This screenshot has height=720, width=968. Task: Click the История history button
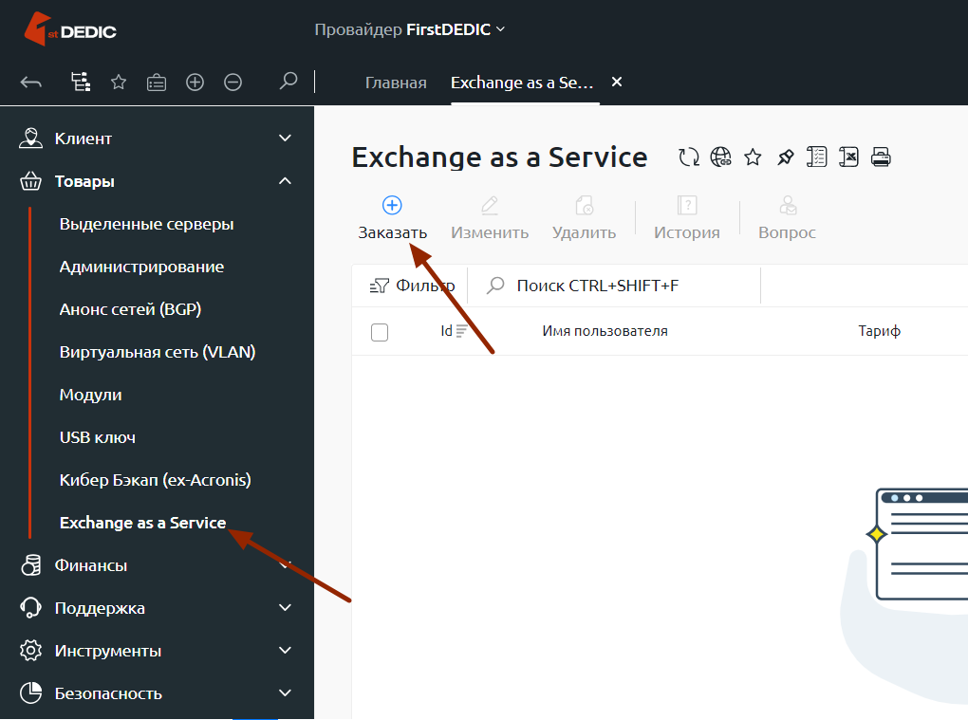[687, 218]
